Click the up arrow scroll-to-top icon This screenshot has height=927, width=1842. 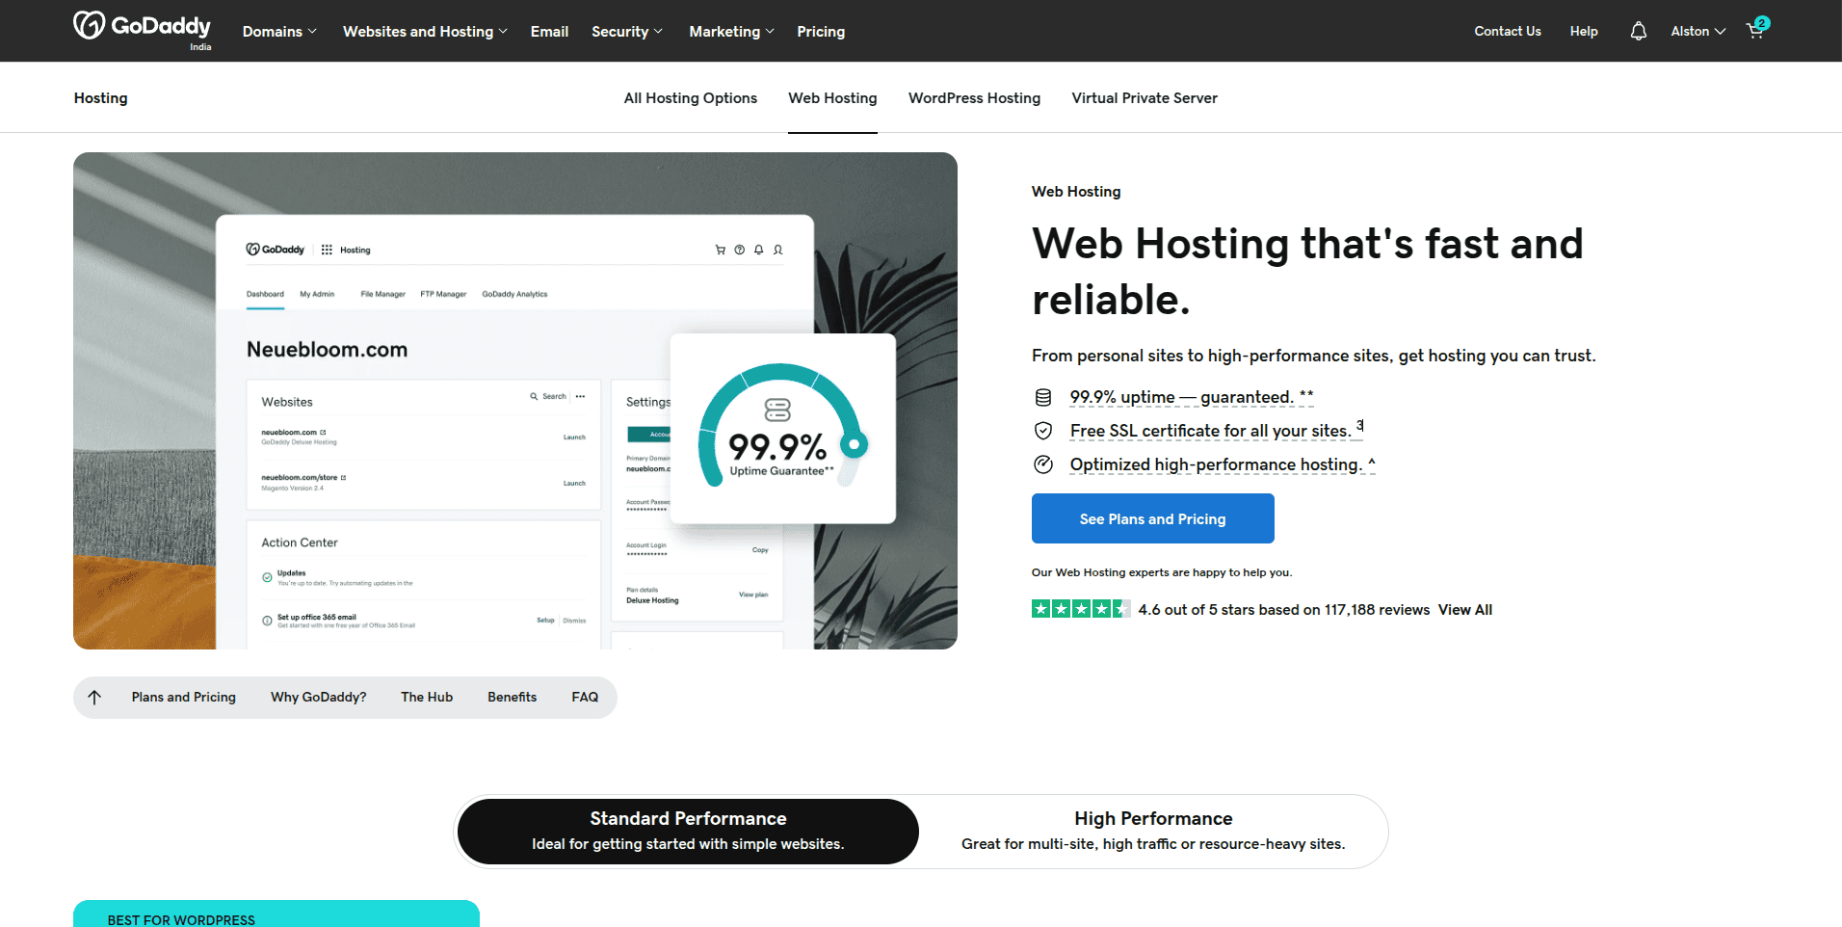[x=94, y=698]
